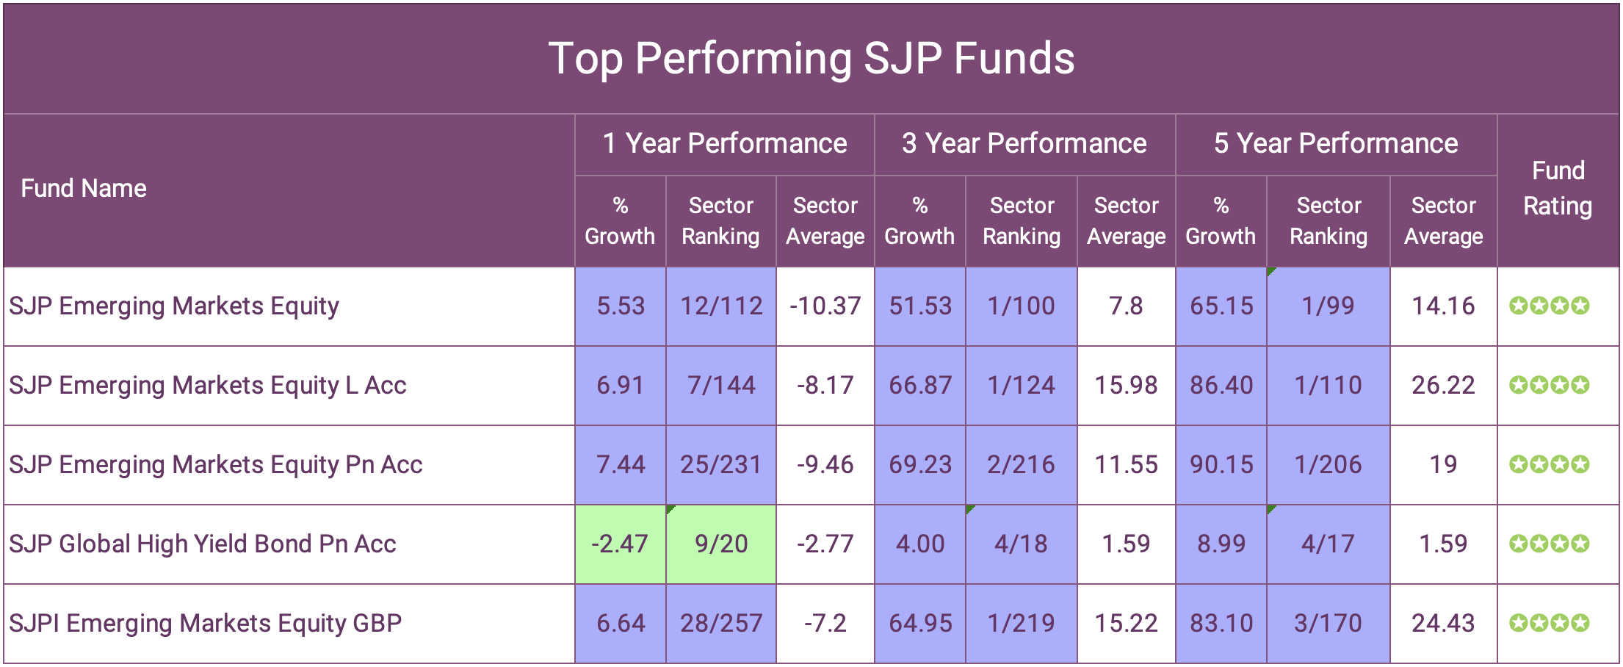Viewport: 1623px width, 667px height.
Task: Click the 1/99 five-year sector ranking cell
Action: point(1328,306)
